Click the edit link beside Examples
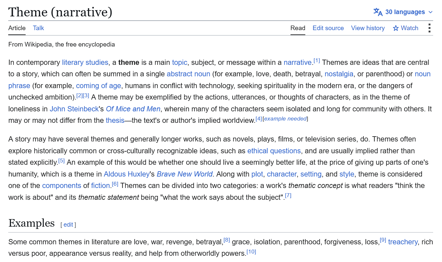 tap(68, 225)
